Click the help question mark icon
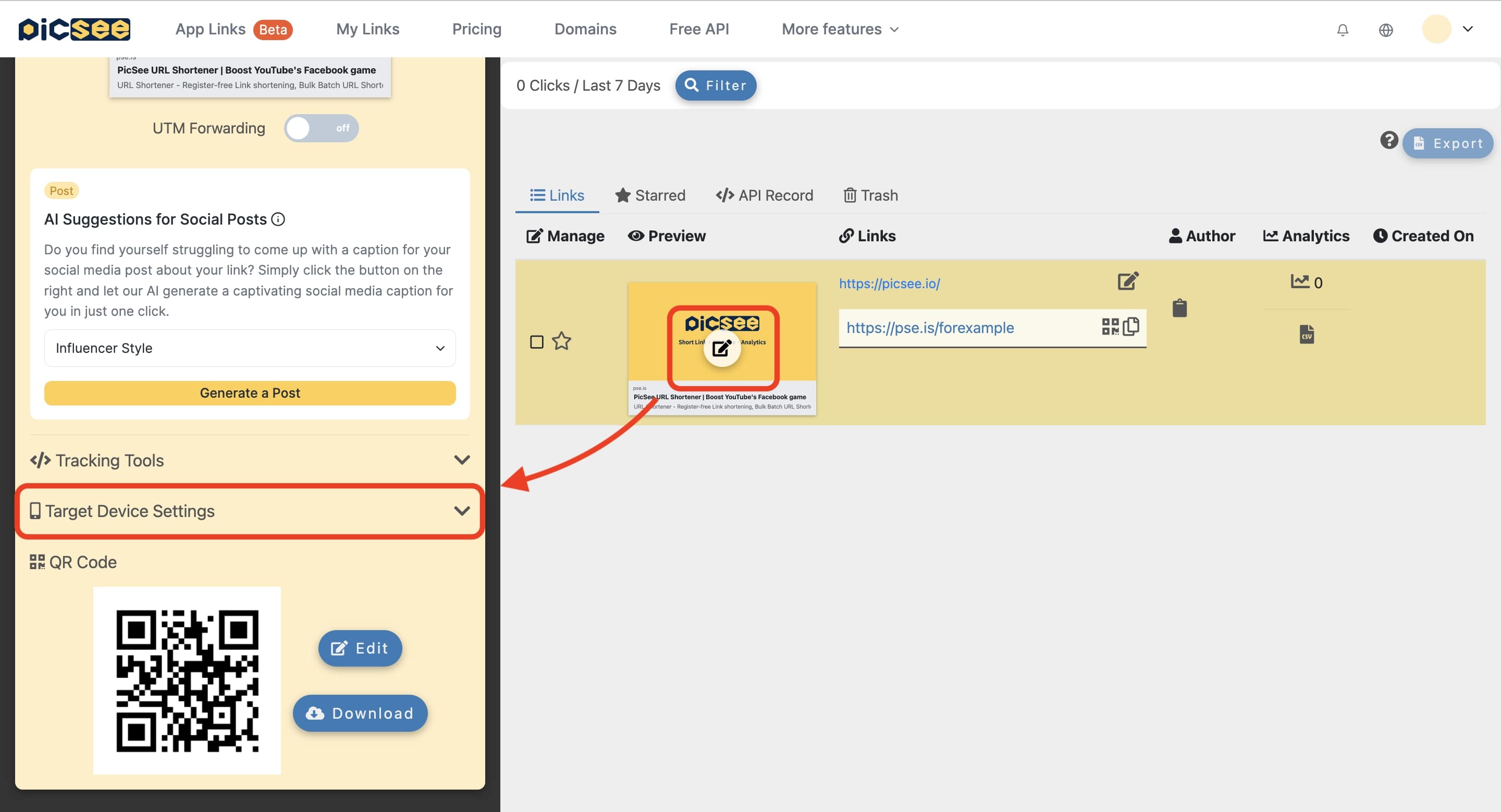The image size is (1501, 812). tap(1388, 140)
